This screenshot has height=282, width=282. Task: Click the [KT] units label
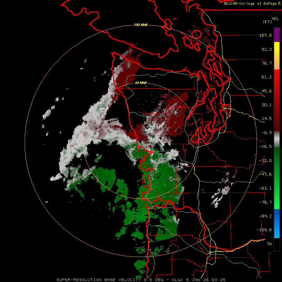pos(268,22)
